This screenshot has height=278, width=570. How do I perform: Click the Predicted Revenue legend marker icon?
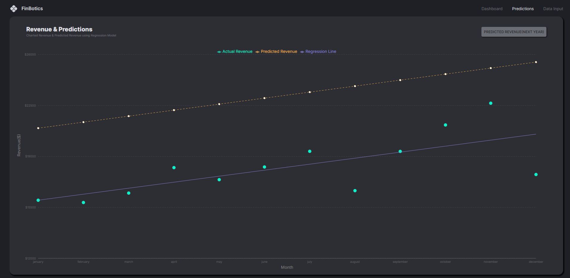click(x=257, y=52)
